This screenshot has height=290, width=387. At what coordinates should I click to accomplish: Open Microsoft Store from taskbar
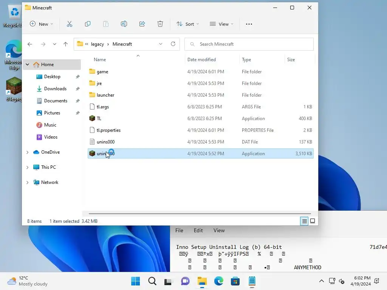tap(235, 281)
